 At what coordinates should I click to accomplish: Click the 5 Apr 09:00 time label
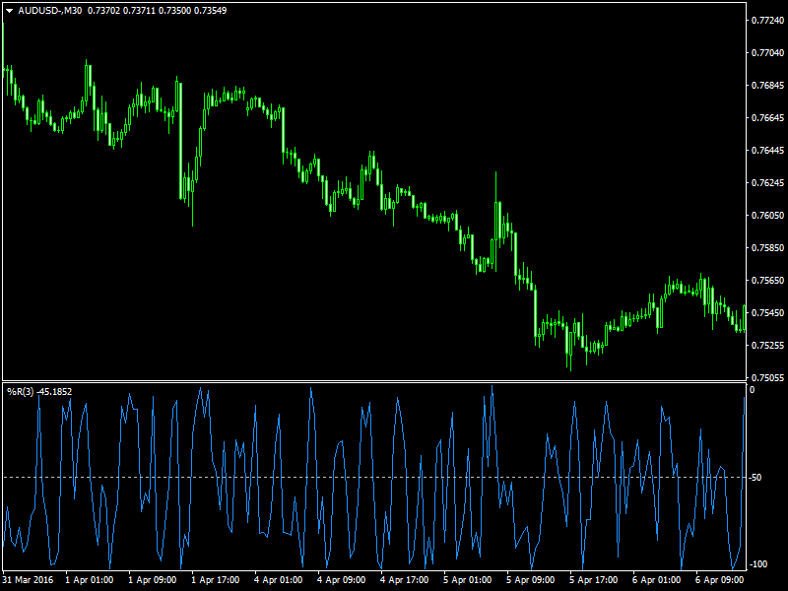531,580
